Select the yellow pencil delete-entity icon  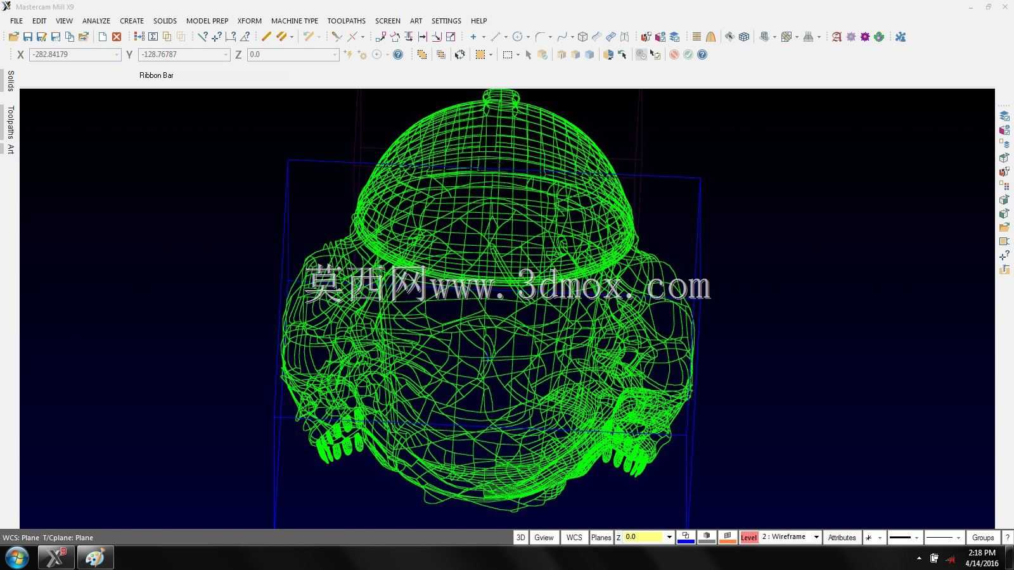[x=267, y=37]
